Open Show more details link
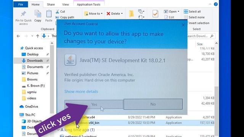 (x=81, y=91)
